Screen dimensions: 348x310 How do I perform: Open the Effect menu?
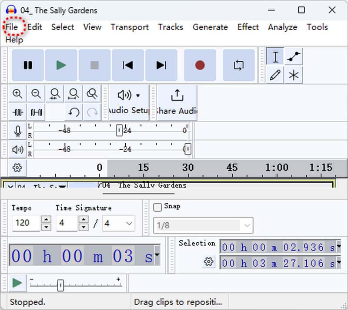point(248,27)
